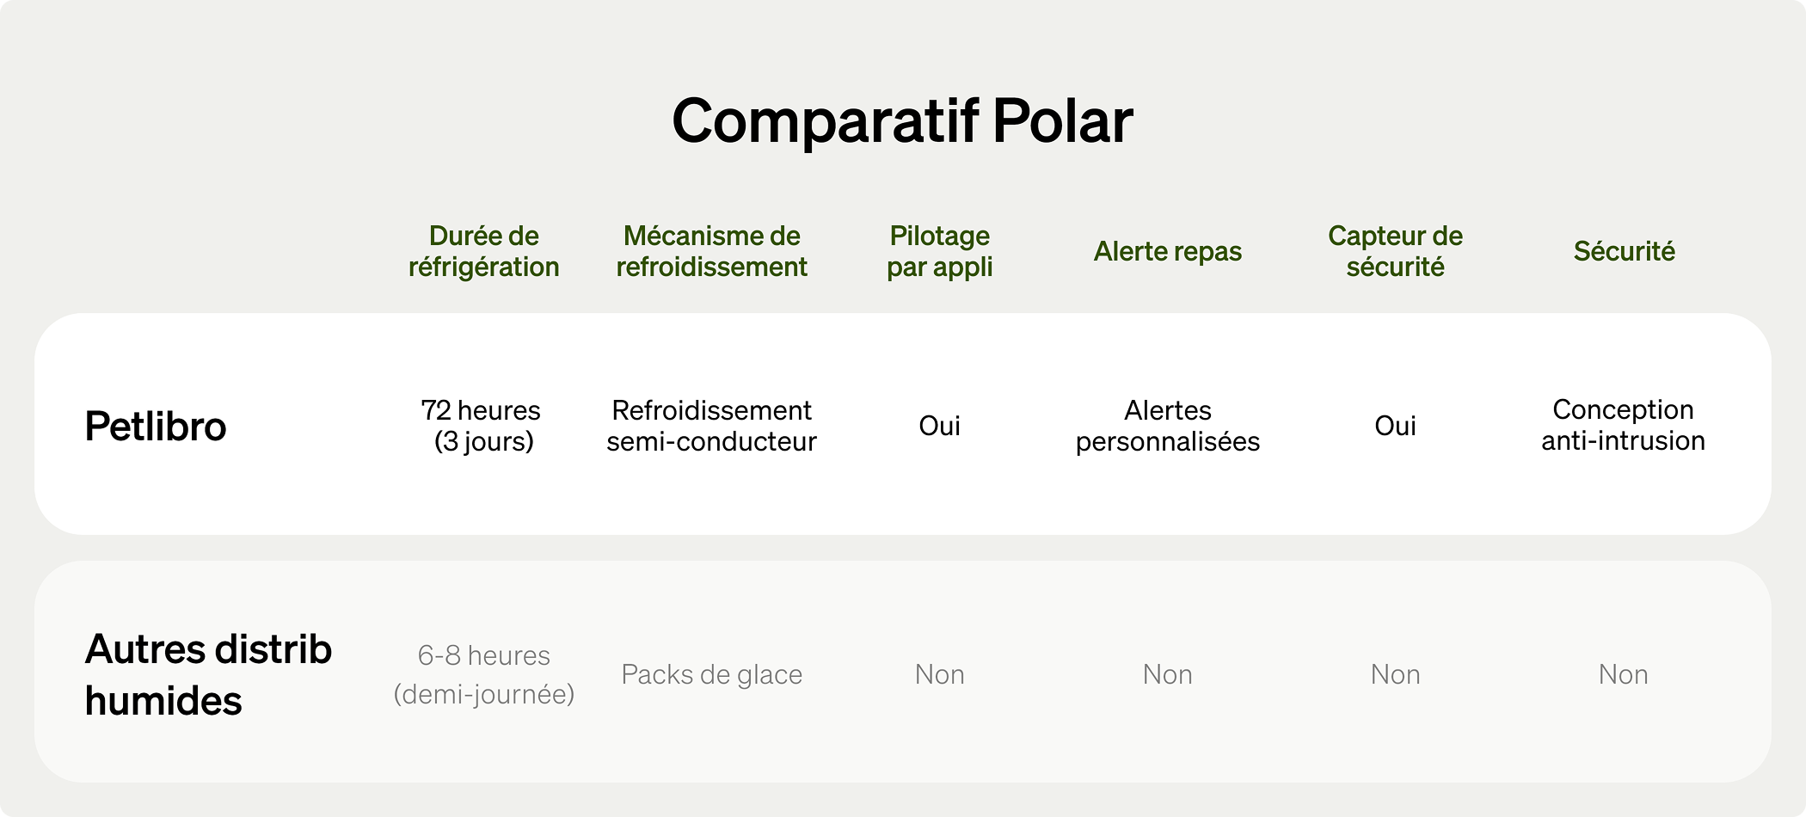Viewport: 1806px width, 817px height.
Task: Select Non under the Sécurité column
Action: [1623, 674]
